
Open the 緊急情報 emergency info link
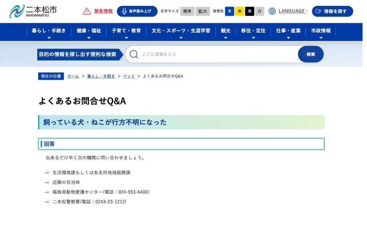click(103, 11)
